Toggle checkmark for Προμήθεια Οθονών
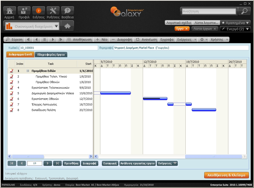The height and width of the screenshot is (188, 254). tap(11, 82)
